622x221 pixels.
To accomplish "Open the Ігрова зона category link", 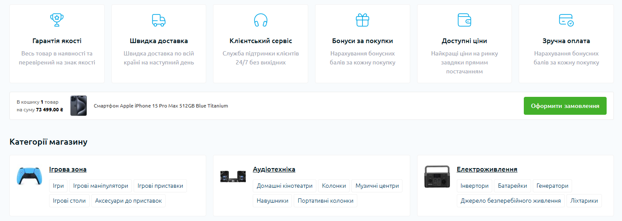I will pos(68,169).
